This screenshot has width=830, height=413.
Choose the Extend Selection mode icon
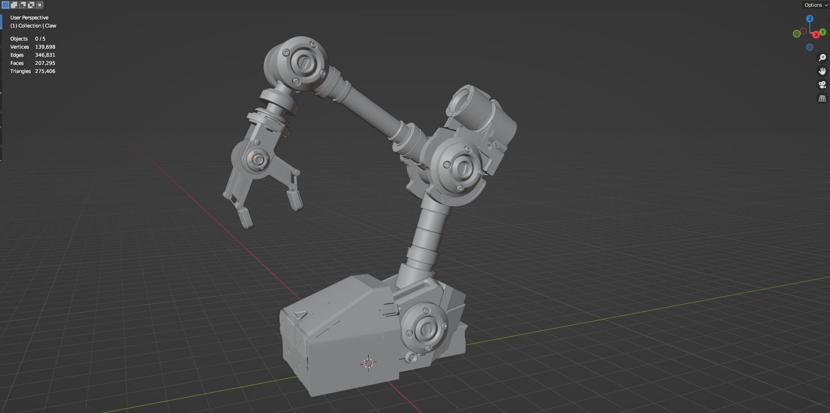click(x=14, y=5)
